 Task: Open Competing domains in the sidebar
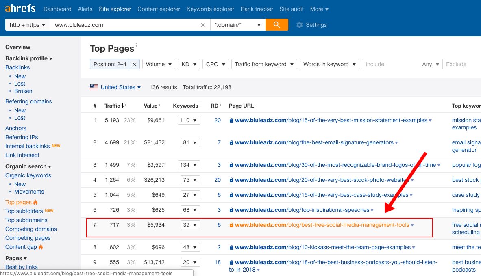point(31,229)
